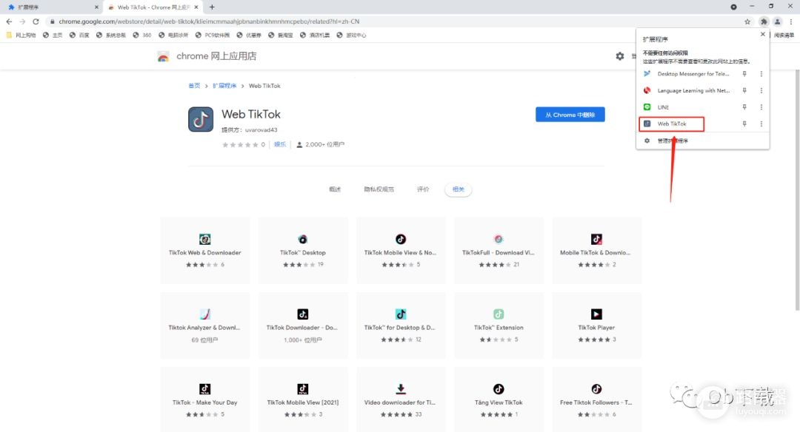
Task: Pin the Web TikTok extension
Action: pos(744,124)
